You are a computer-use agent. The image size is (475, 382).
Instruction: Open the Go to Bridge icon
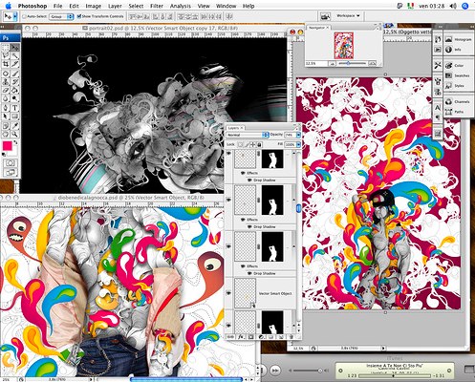click(x=325, y=16)
